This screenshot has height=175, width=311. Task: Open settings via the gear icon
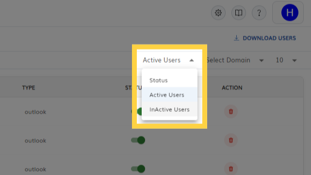coord(218,13)
